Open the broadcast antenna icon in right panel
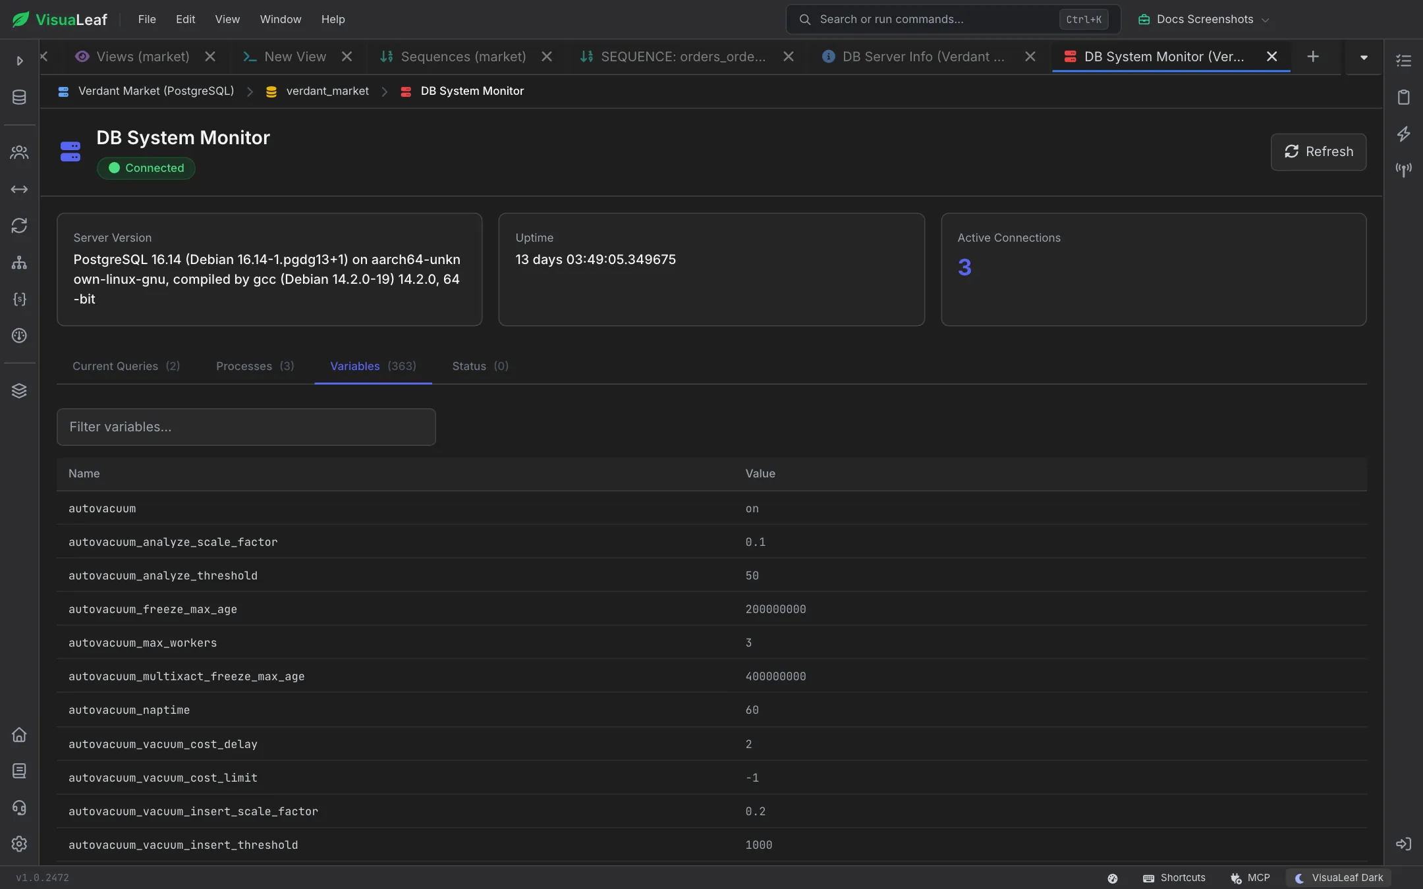 click(x=1403, y=170)
